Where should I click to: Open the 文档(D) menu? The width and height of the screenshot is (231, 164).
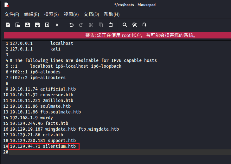(91, 14)
